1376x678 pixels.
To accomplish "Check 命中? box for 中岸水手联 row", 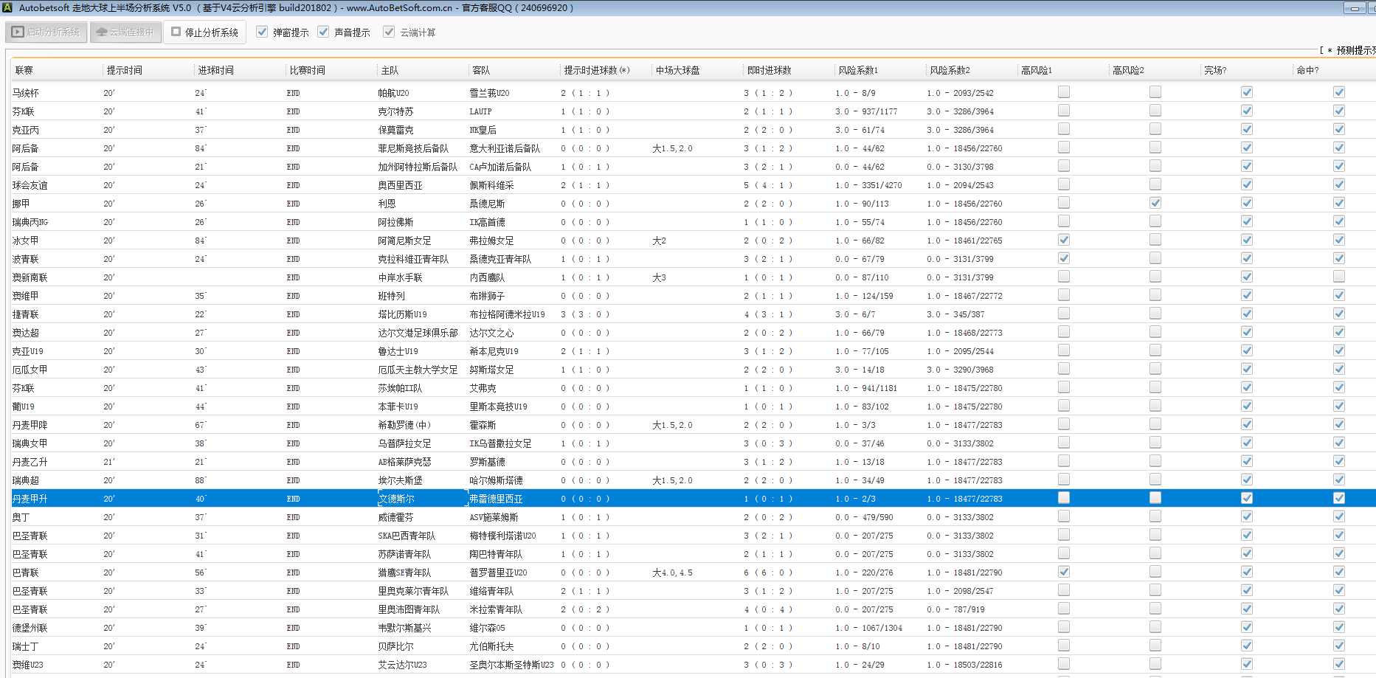I will point(1339,277).
